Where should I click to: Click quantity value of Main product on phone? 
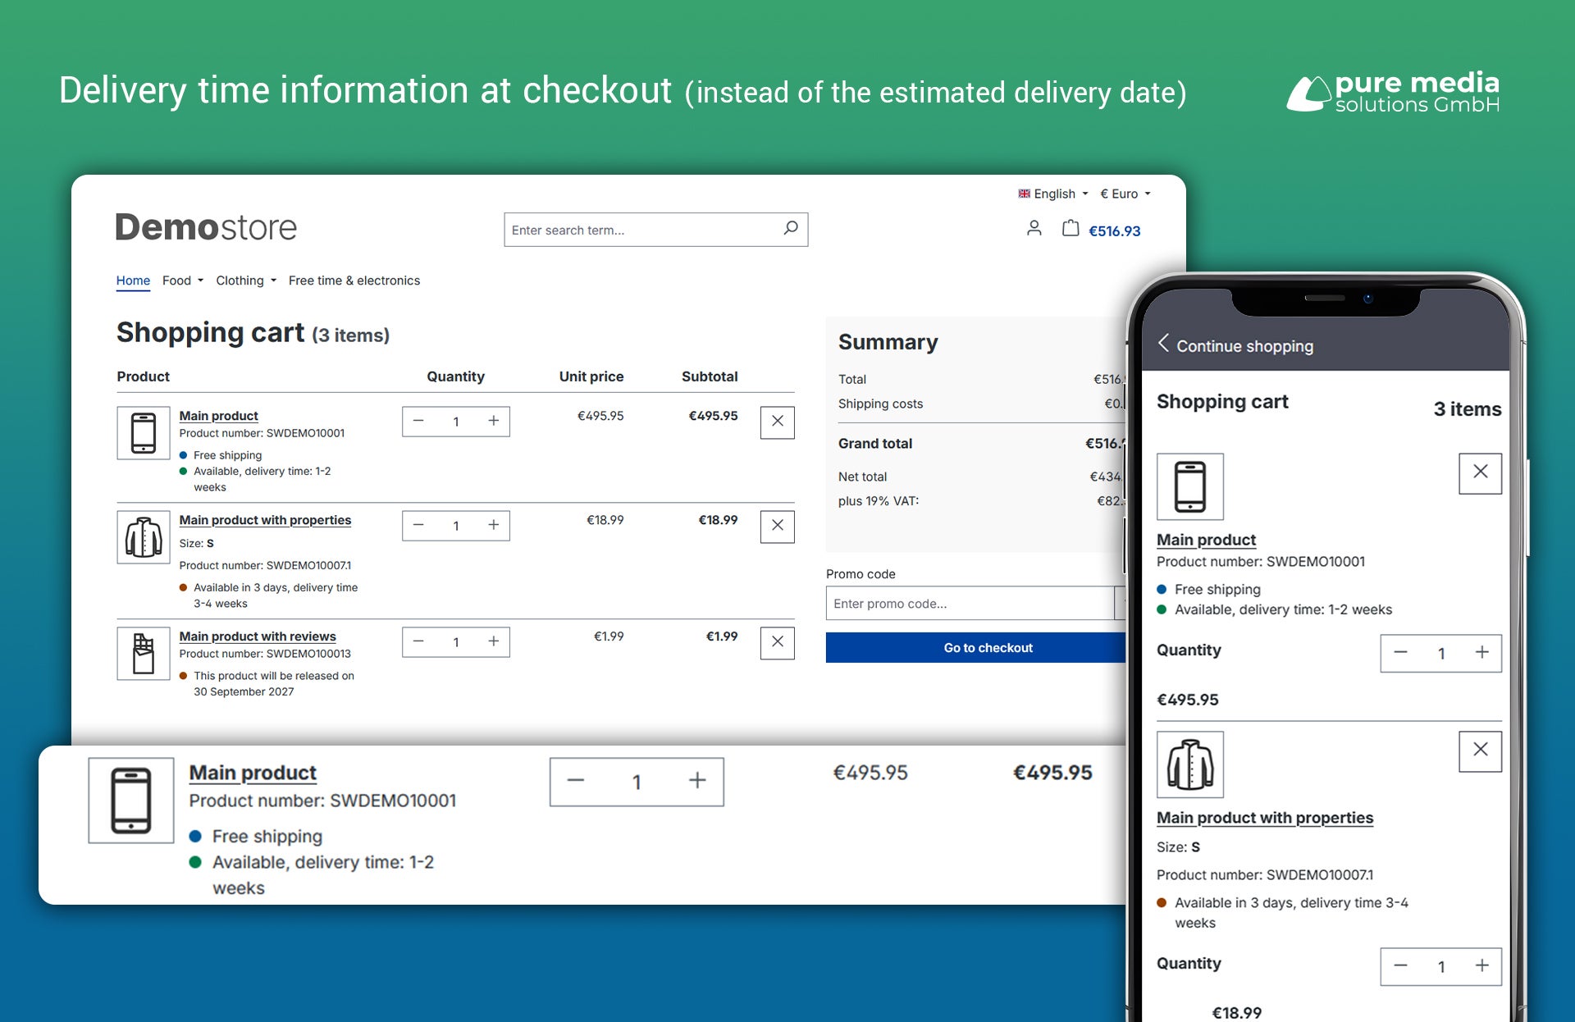(x=1441, y=654)
